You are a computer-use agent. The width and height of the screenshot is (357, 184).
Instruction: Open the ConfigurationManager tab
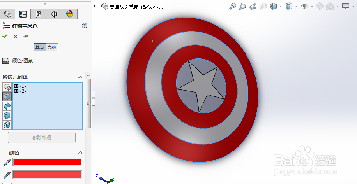(38, 14)
